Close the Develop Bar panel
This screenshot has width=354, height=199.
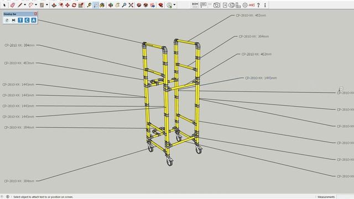pos(35,14)
